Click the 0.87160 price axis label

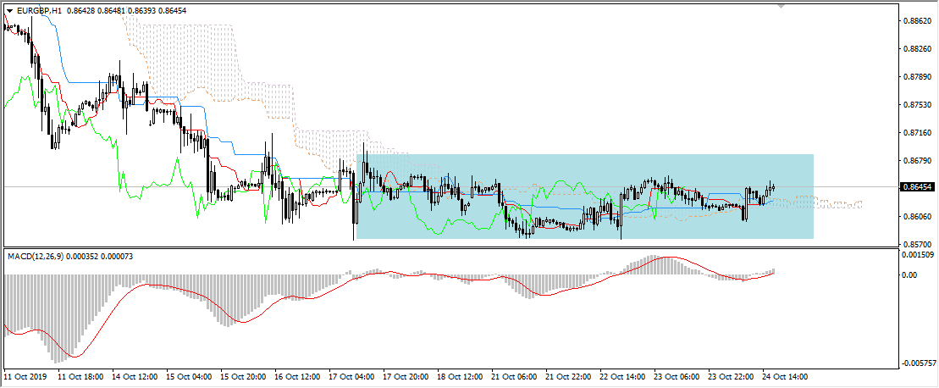click(916, 133)
